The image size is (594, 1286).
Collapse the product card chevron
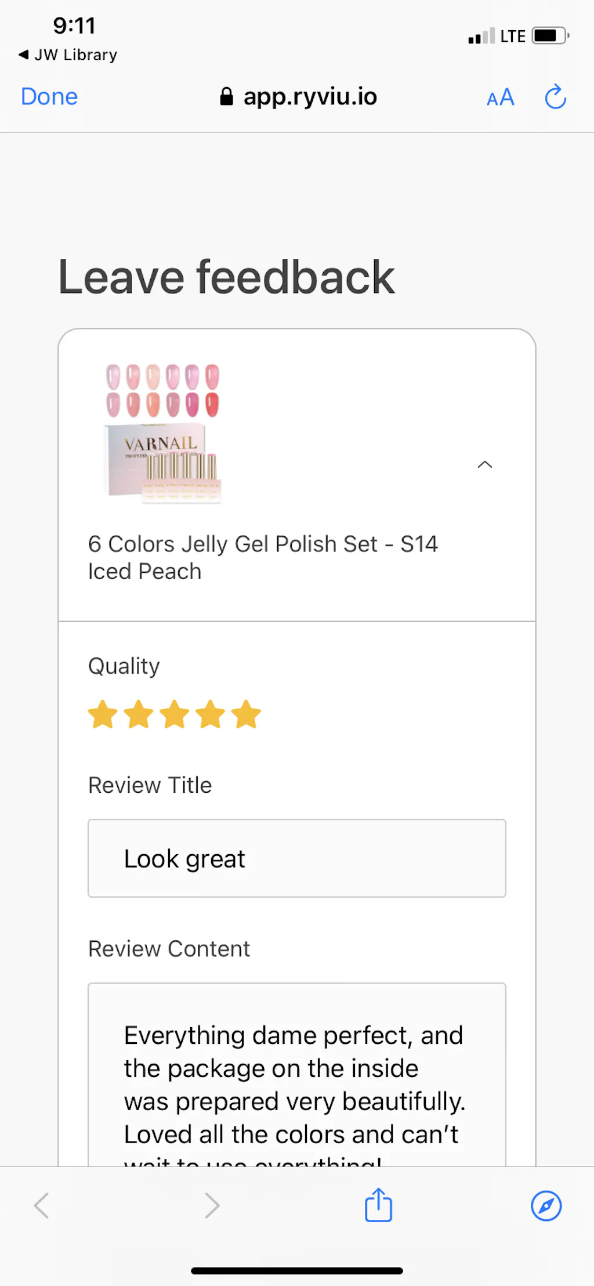(x=484, y=464)
